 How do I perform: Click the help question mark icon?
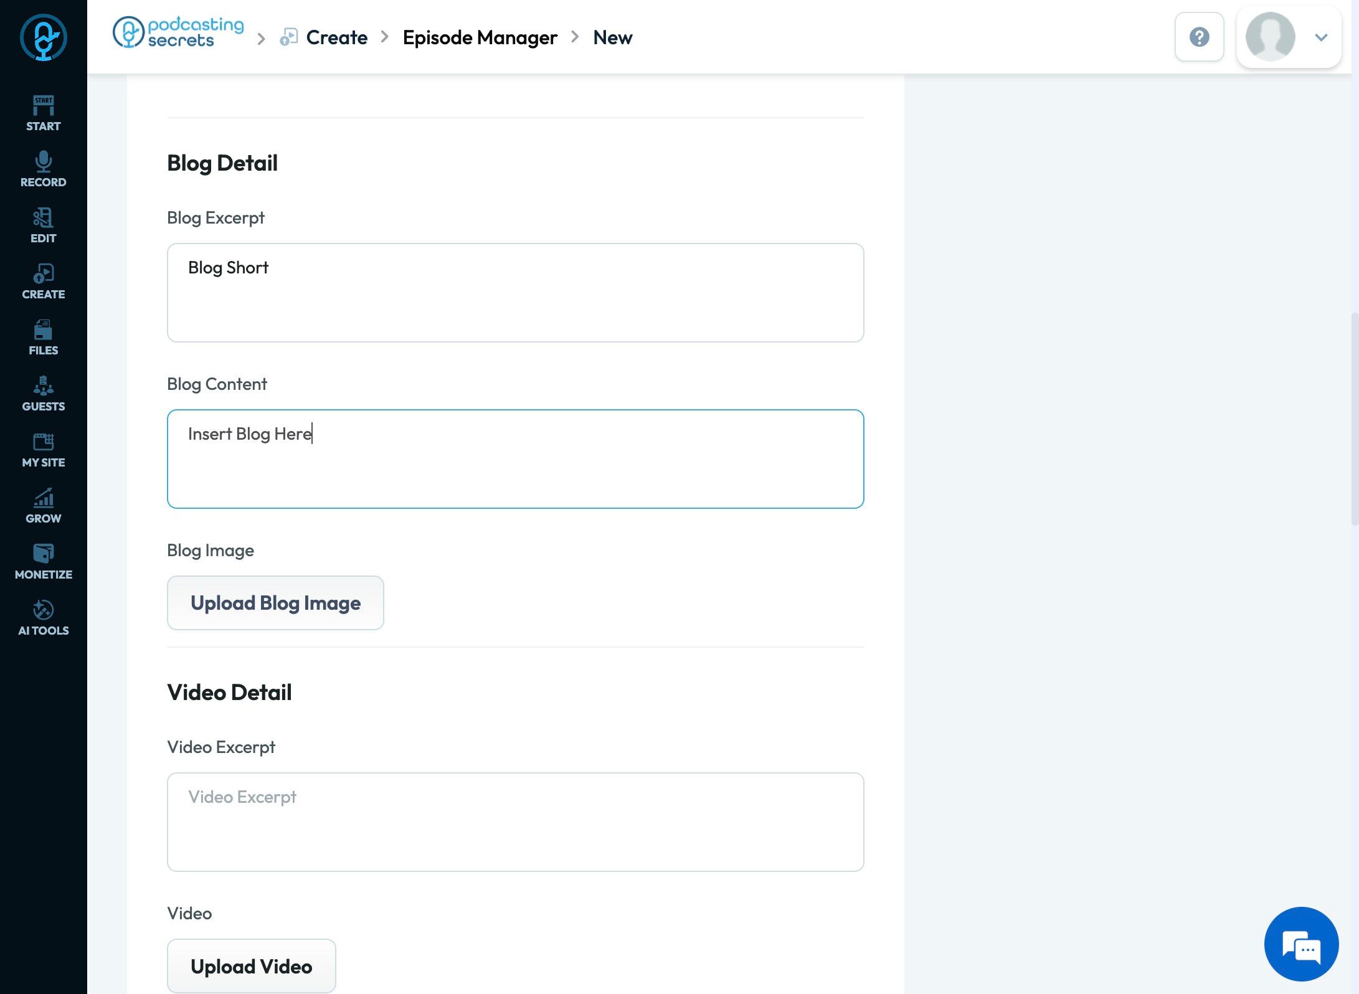pos(1199,37)
